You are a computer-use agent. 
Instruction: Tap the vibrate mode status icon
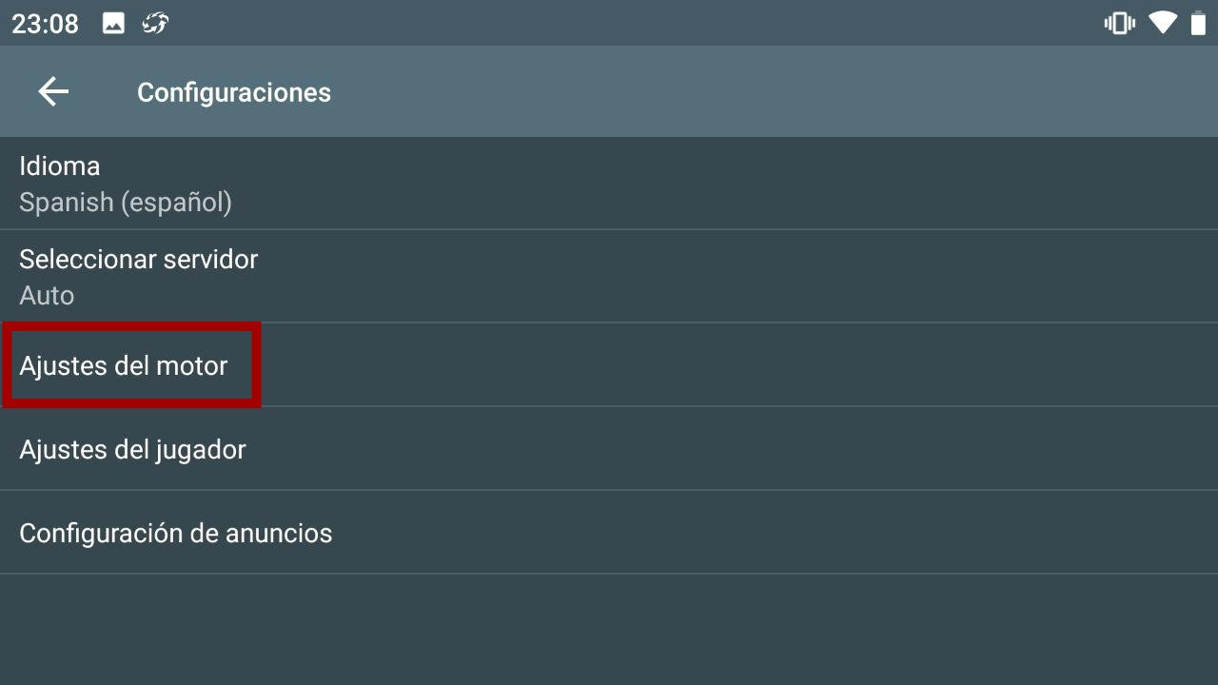[x=1119, y=24]
